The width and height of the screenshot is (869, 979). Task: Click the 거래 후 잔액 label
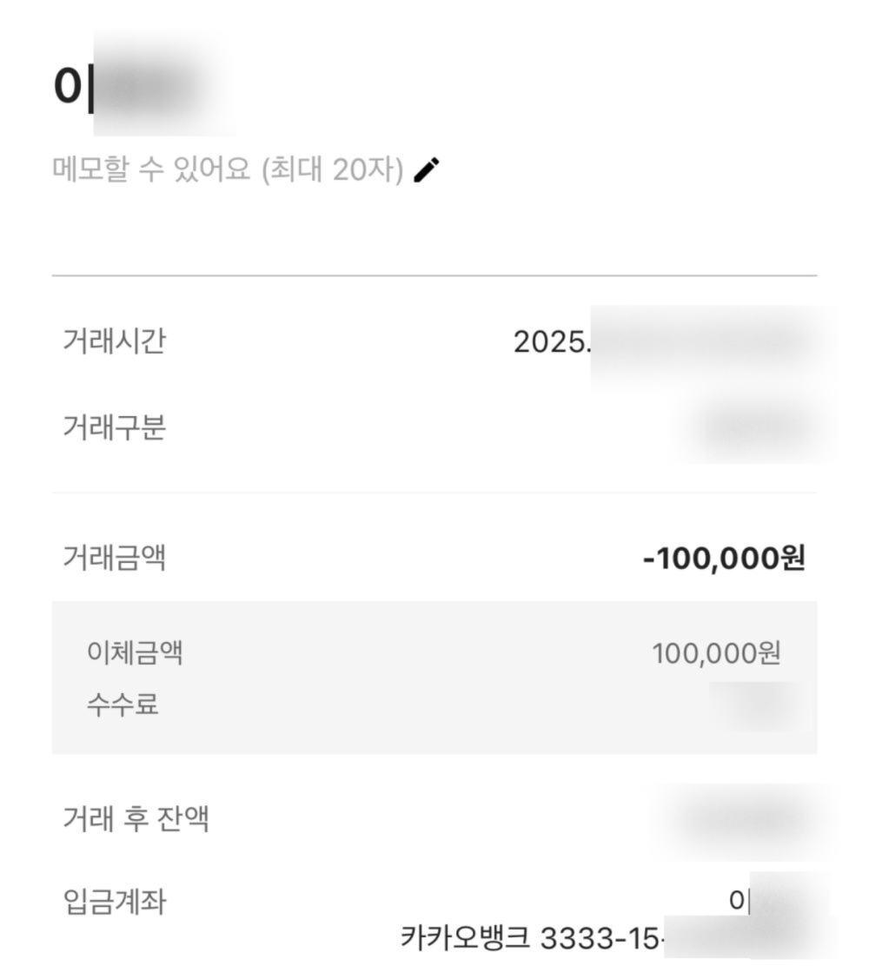click(135, 817)
